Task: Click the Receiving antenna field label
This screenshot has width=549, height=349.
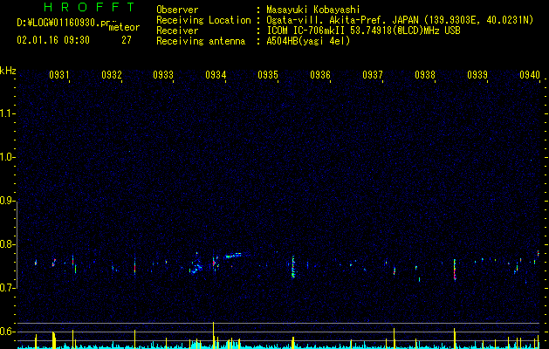Action: (x=201, y=41)
